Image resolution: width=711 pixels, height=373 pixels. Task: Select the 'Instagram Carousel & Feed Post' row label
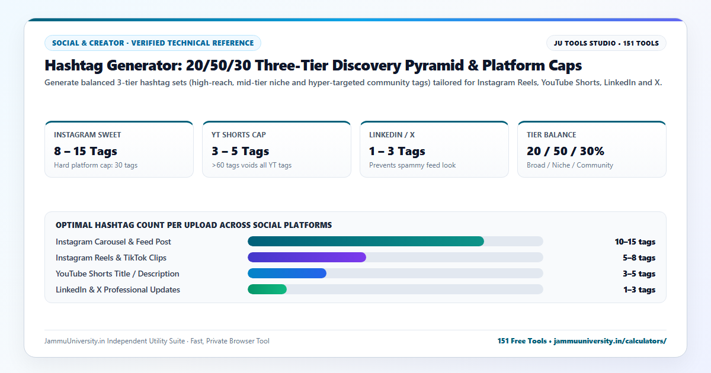point(113,242)
